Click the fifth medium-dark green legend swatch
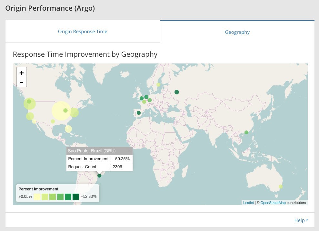The height and width of the screenshot is (231, 319). [68, 197]
